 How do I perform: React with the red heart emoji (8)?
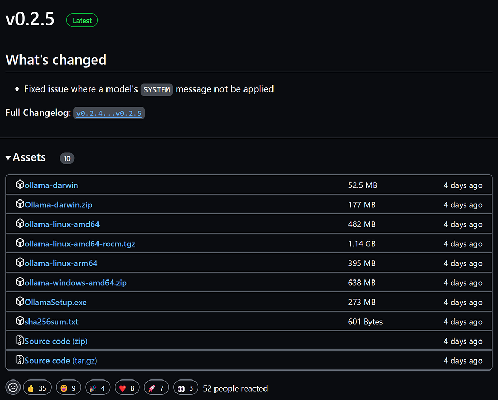(x=127, y=387)
